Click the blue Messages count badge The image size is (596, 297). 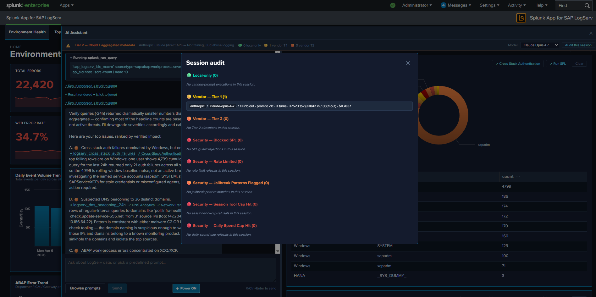click(x=444, y=5)
